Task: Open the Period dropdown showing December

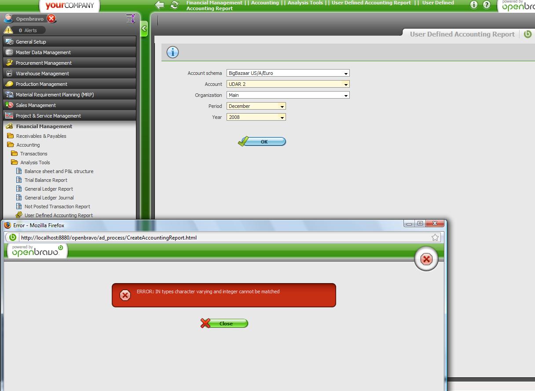Action: [x=257, y=106]
